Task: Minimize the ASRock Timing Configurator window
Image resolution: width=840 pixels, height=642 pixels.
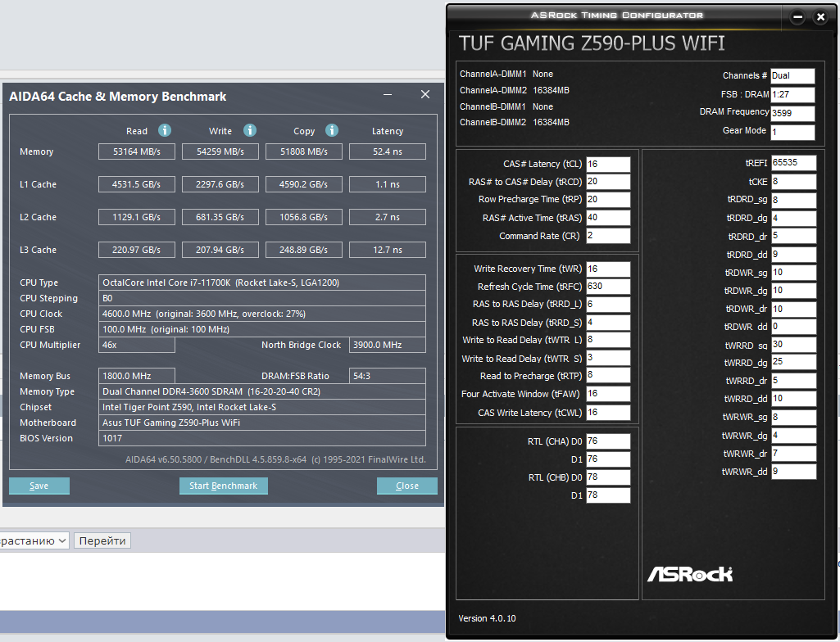Action: click(x=797, y=16)
